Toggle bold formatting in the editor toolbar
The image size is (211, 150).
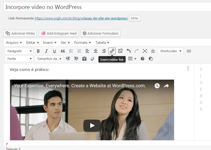[38, 51]
